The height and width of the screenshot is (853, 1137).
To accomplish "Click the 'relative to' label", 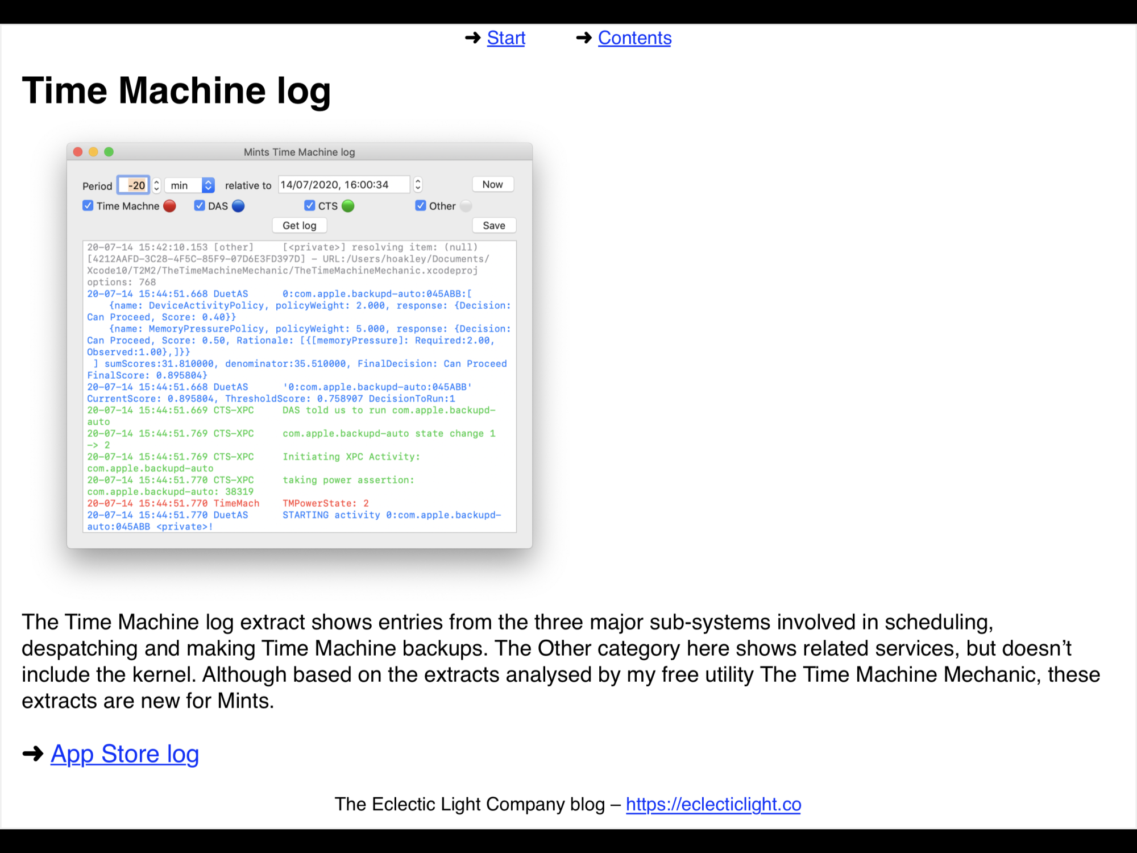I will coord(248,185).
